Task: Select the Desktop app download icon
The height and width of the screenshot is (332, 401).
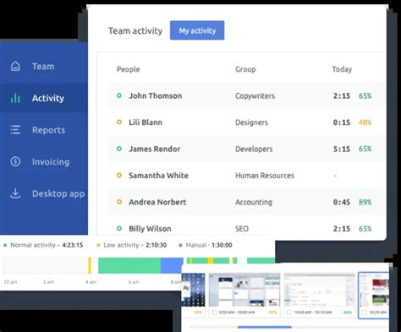Action: [15, 193]
